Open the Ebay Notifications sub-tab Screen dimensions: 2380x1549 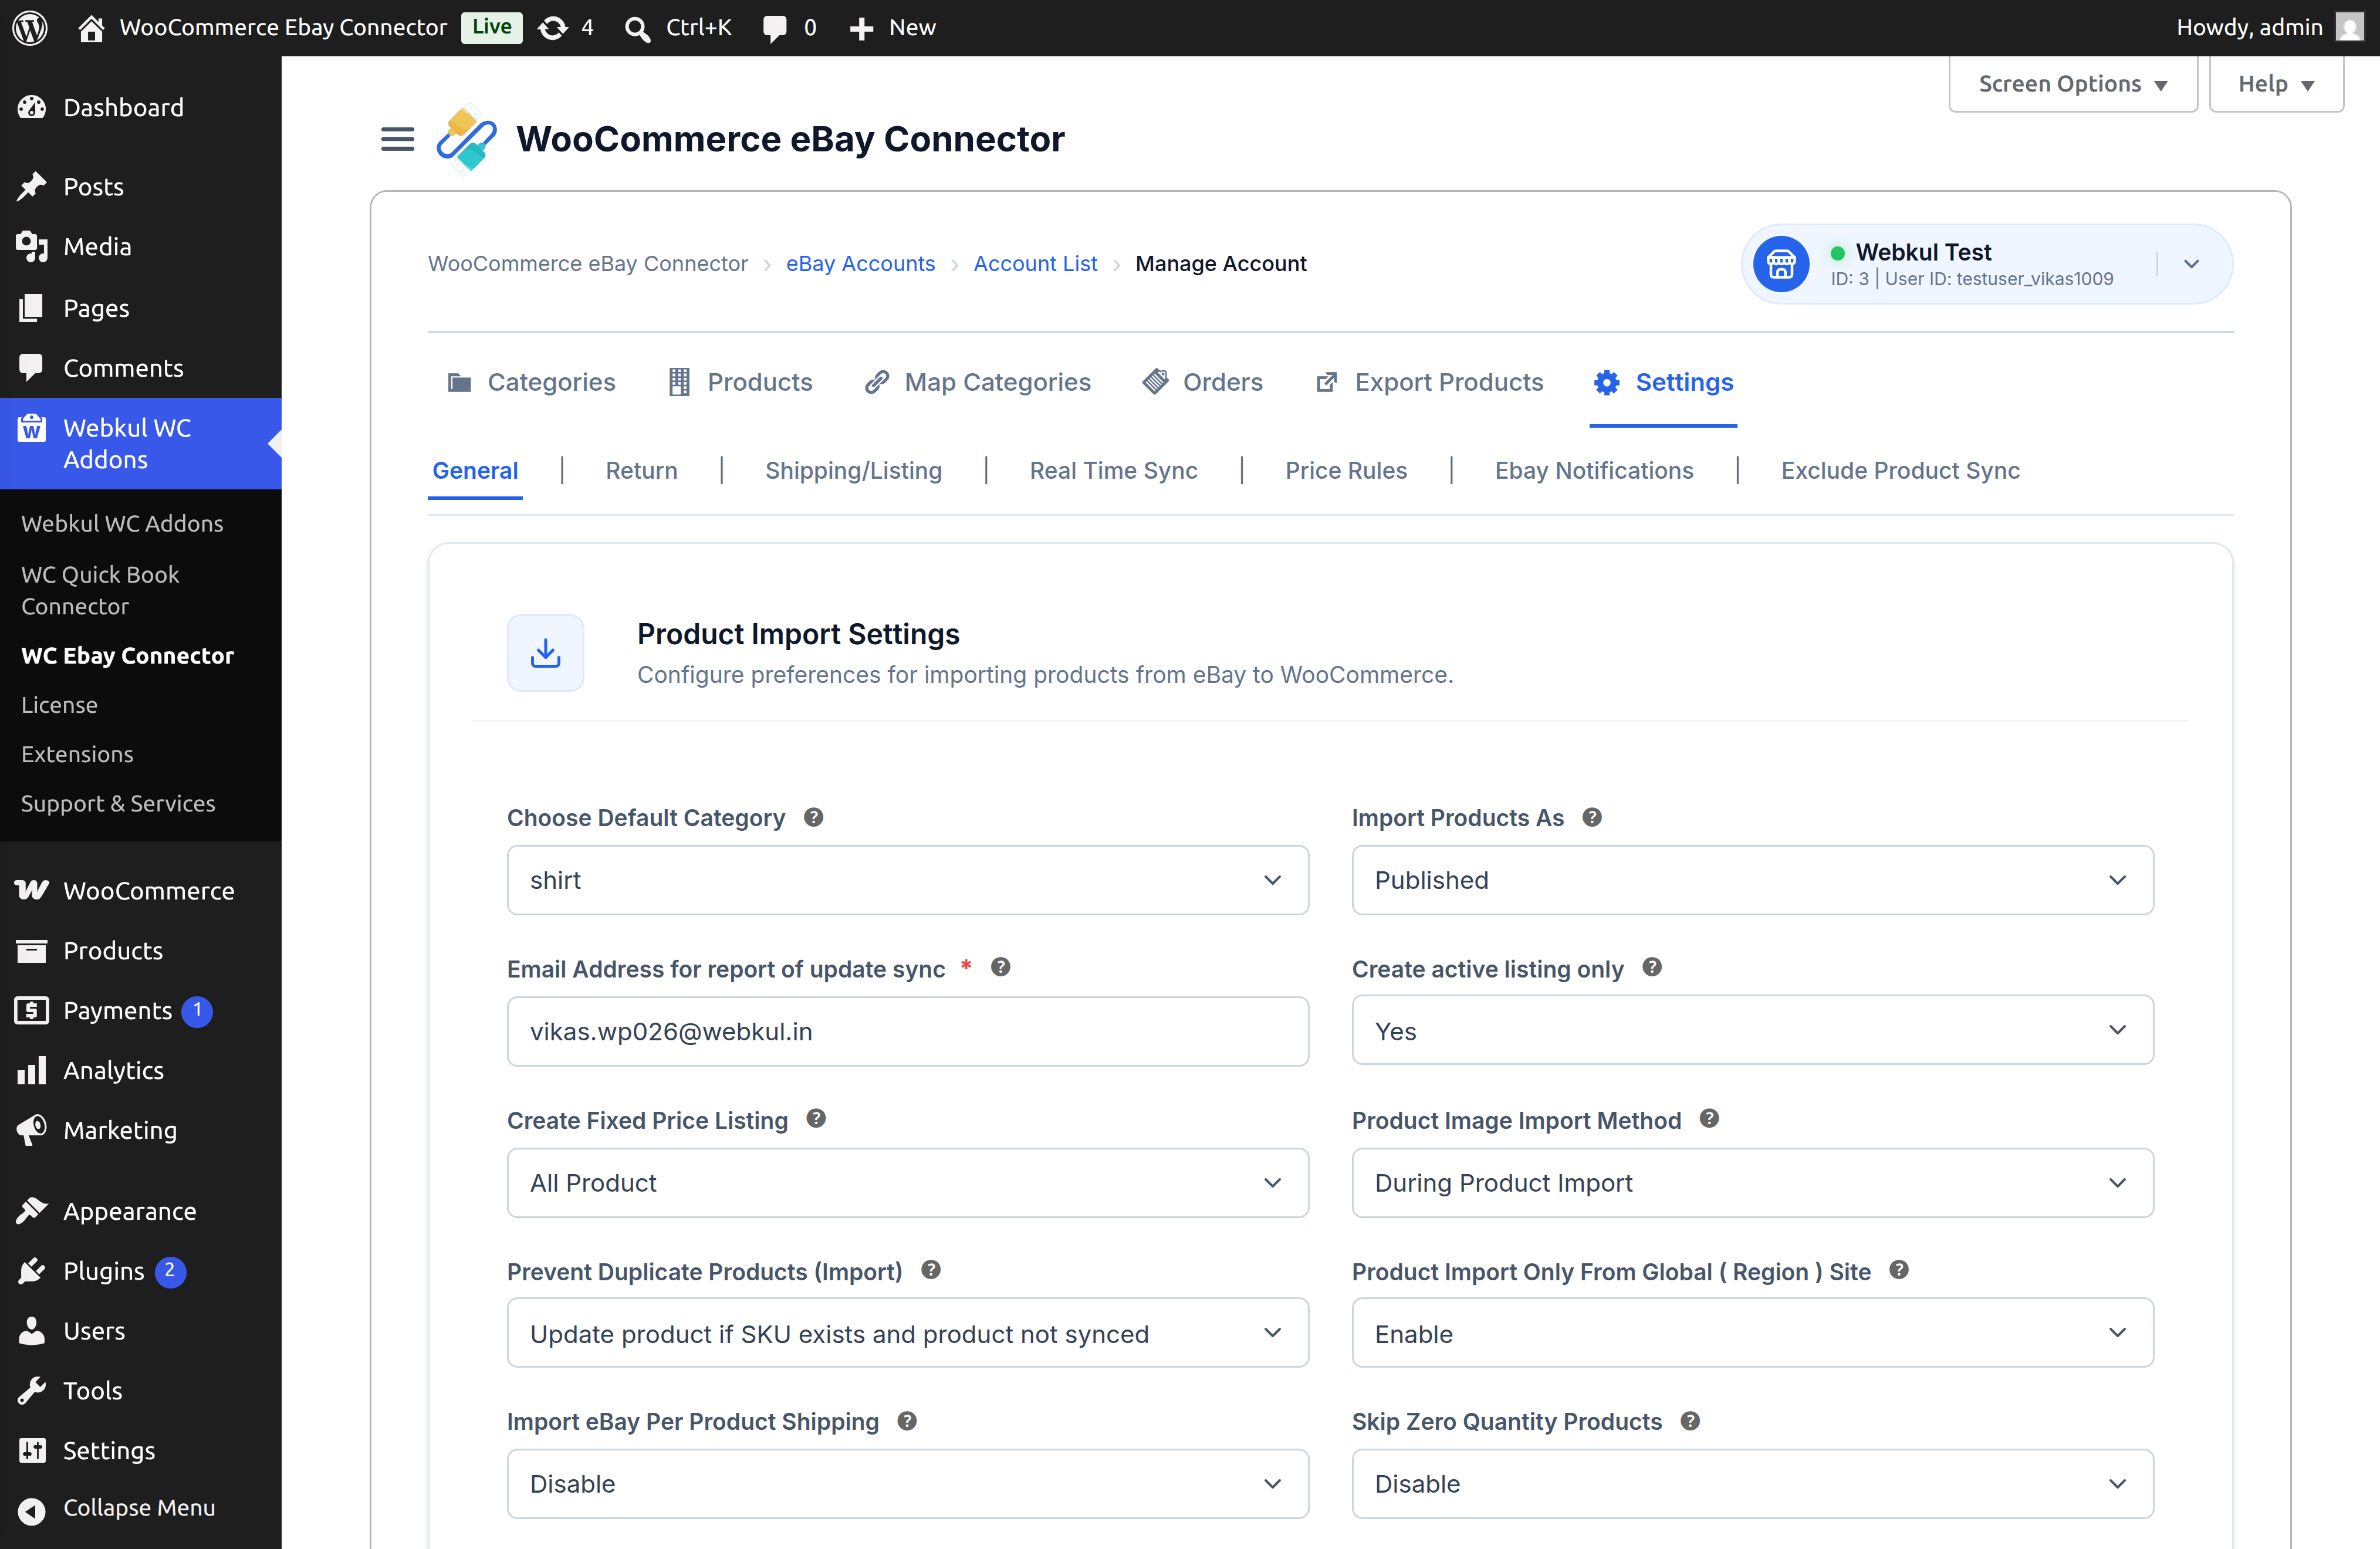coord(1594,470)
